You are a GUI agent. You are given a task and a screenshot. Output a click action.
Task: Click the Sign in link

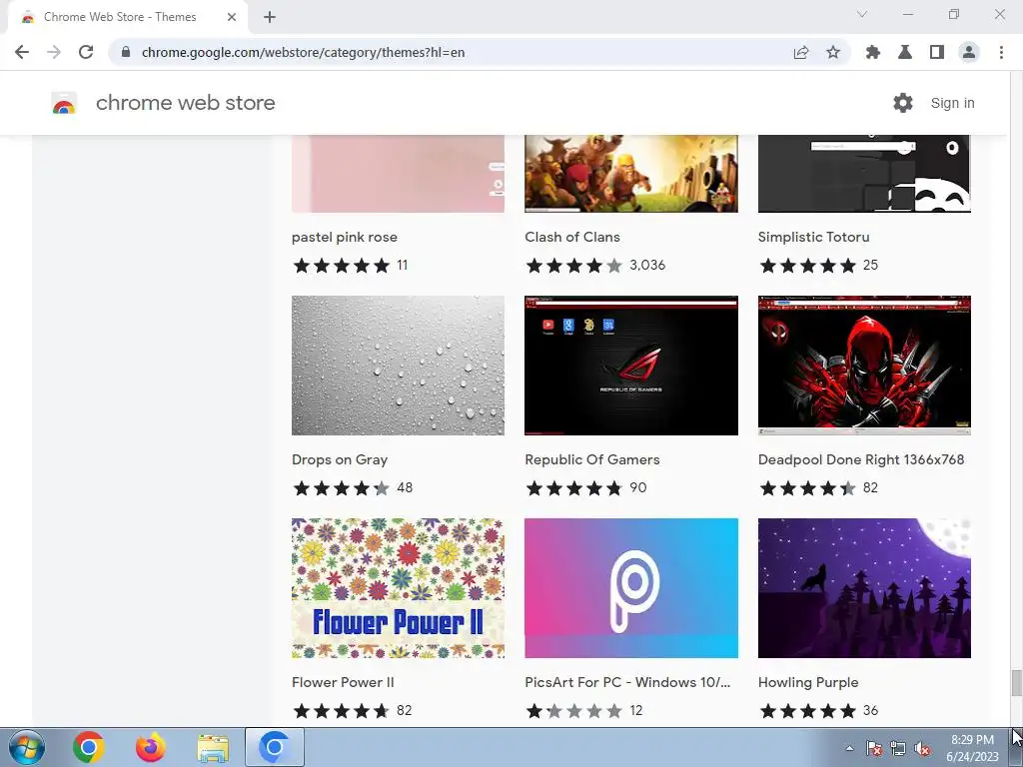coord(952,103)
